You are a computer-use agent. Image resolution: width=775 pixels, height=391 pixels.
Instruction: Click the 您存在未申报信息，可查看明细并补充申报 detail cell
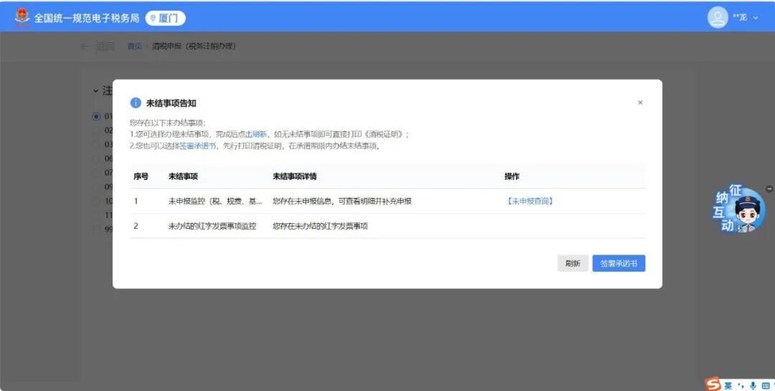pos(342,201)
